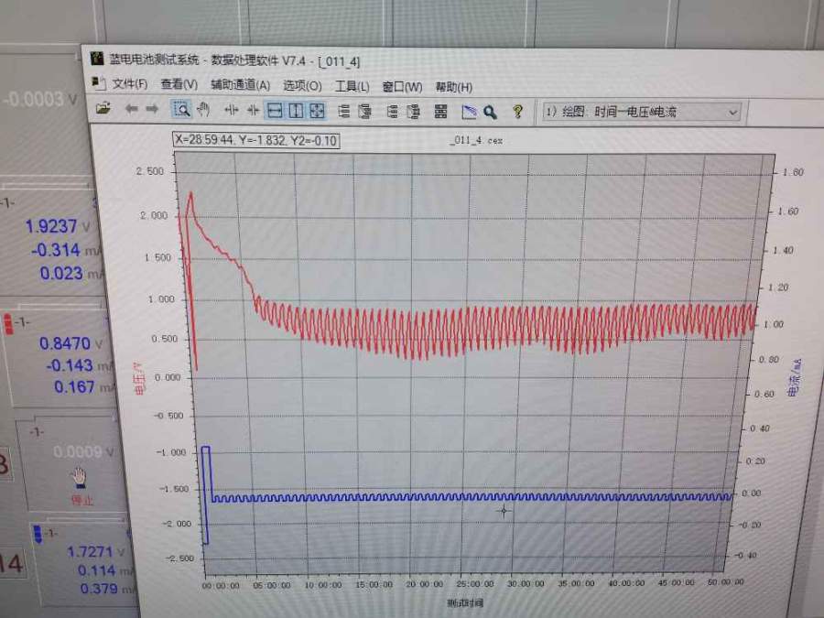Image resolution: width=824 pixels, height=618 pixels.
Task: Open the 文件(F) menu
Action: pos(128,85)
